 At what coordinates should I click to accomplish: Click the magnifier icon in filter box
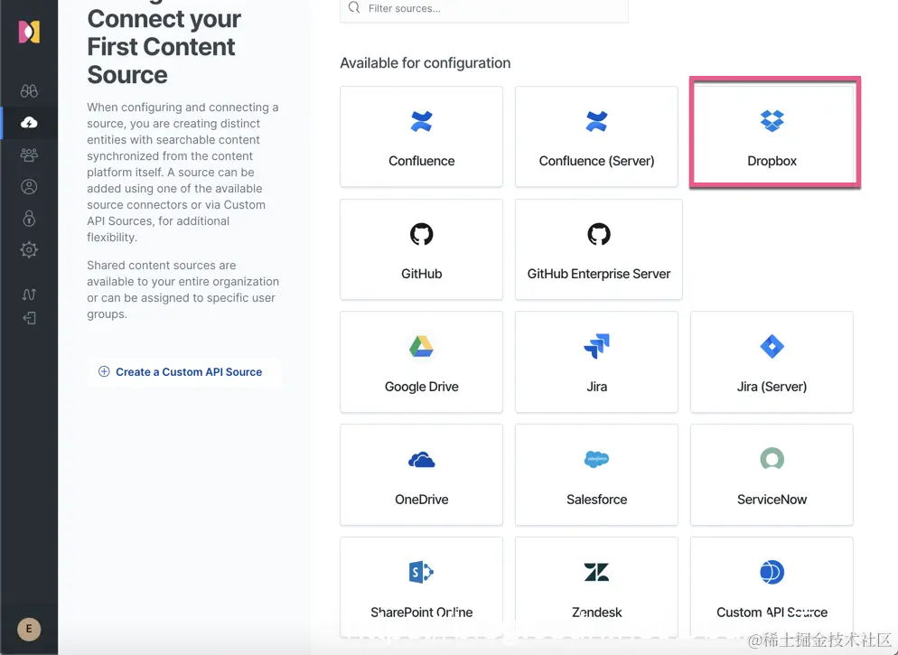click(x=354, y=7)
